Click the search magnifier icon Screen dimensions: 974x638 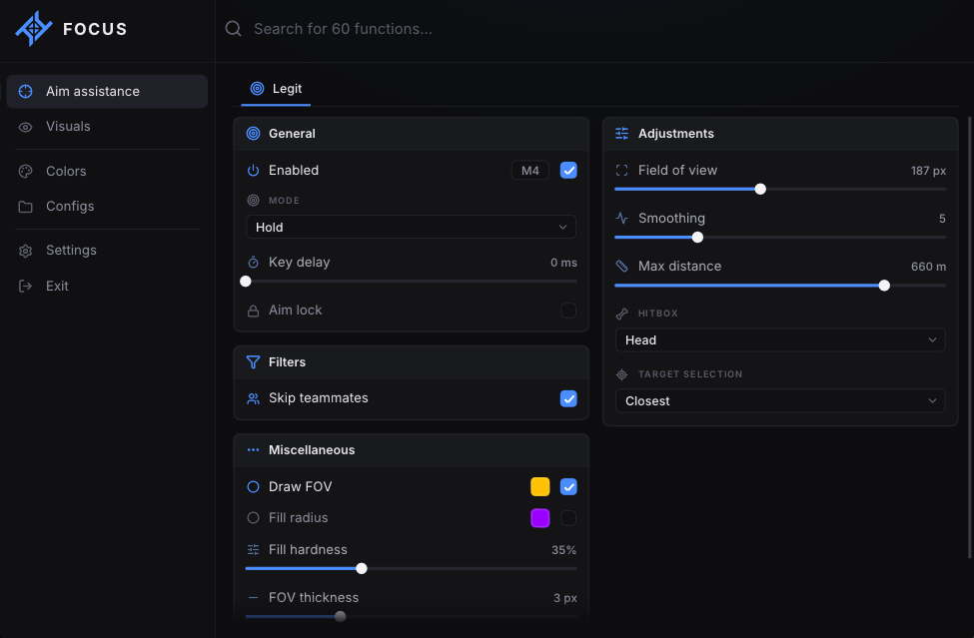pos(233,29)
